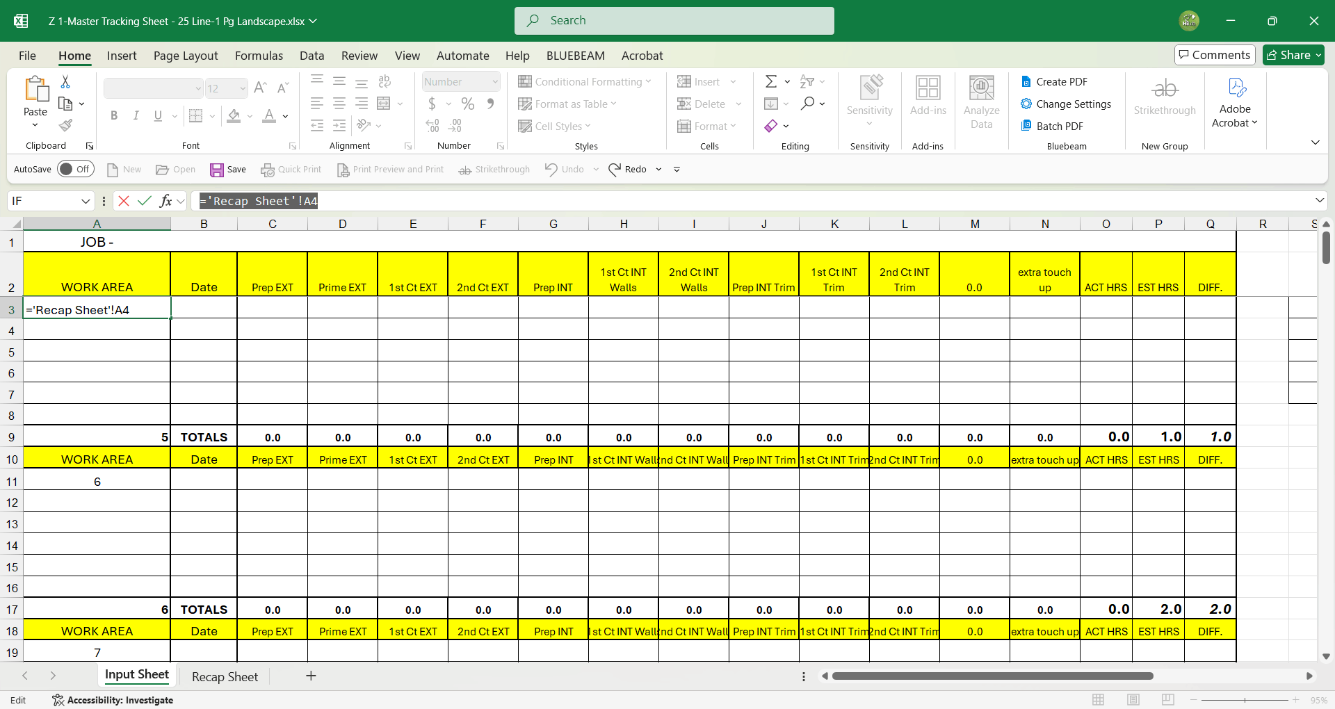Click the Select All corner triangle

15,224
